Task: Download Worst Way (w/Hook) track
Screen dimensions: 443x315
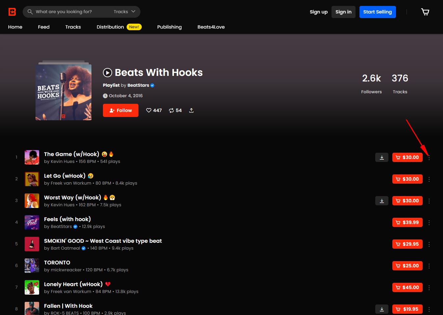Action: [381, 201]
